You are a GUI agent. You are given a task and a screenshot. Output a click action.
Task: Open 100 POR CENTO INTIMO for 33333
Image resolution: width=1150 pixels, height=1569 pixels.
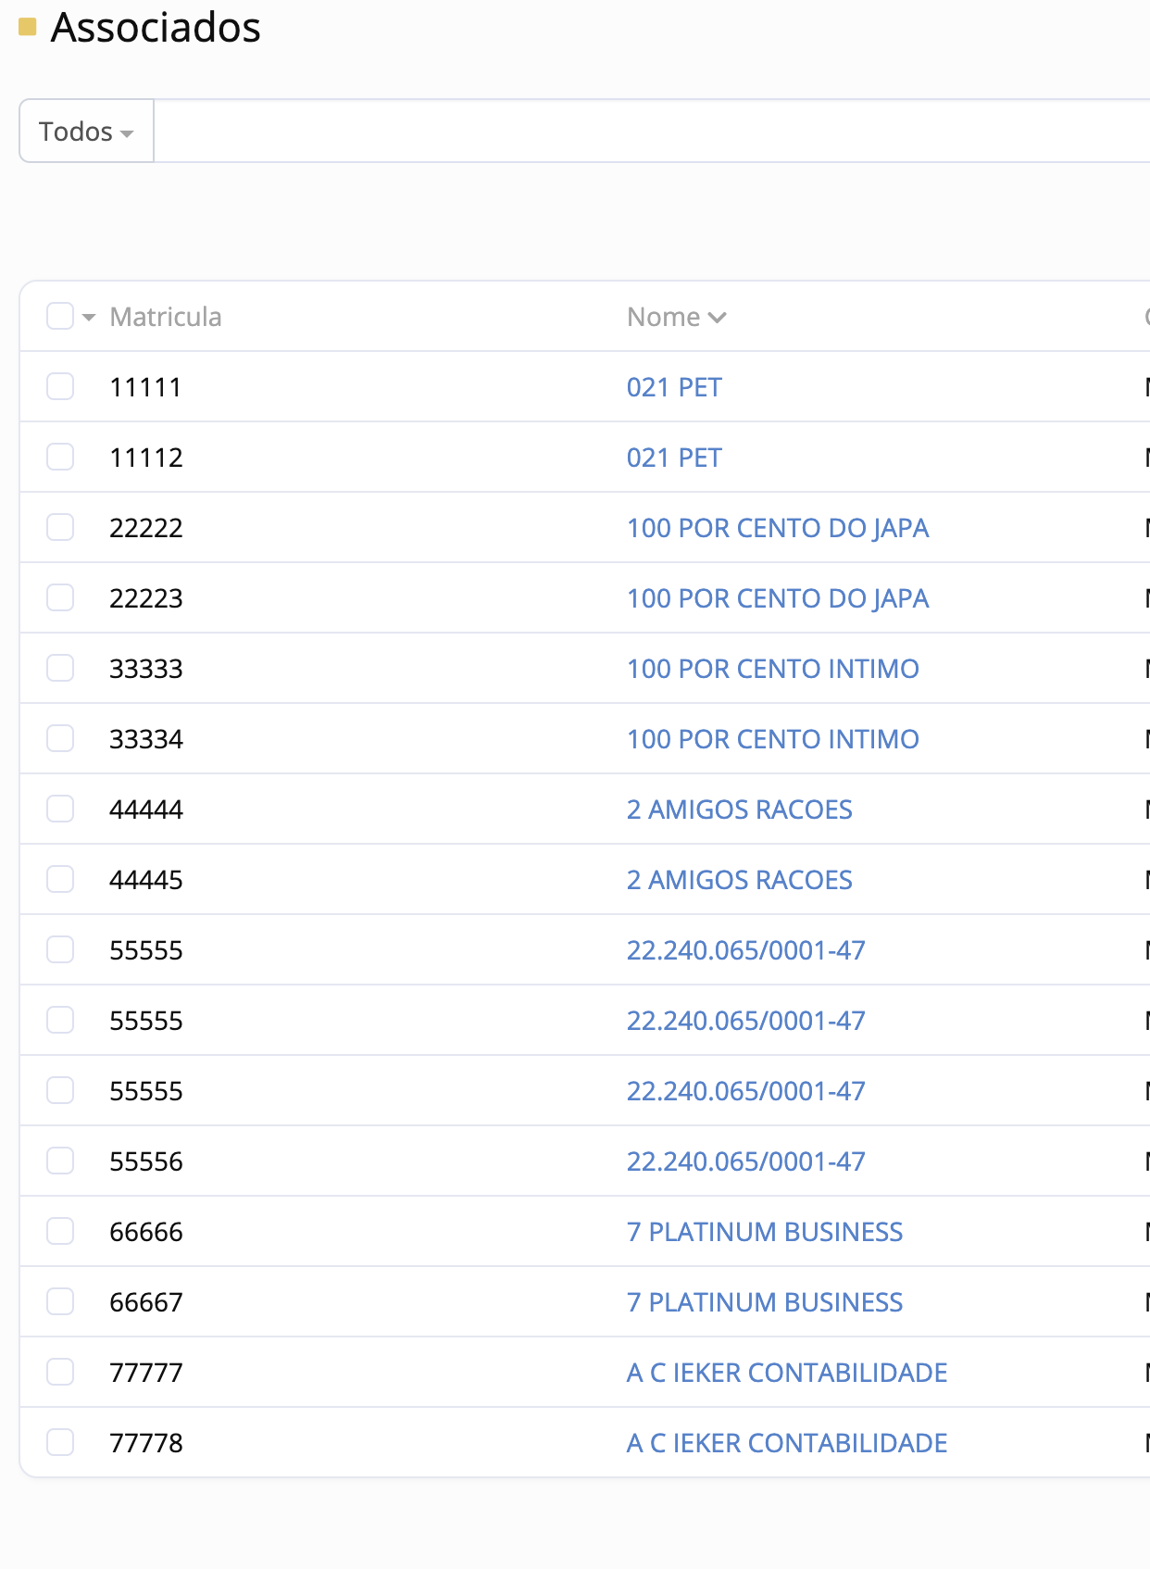click(x=772, y=669)
